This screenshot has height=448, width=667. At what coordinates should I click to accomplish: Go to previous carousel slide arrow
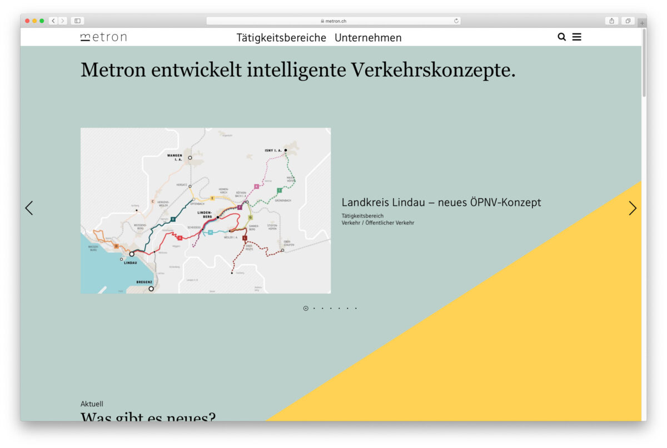point(29,208)
